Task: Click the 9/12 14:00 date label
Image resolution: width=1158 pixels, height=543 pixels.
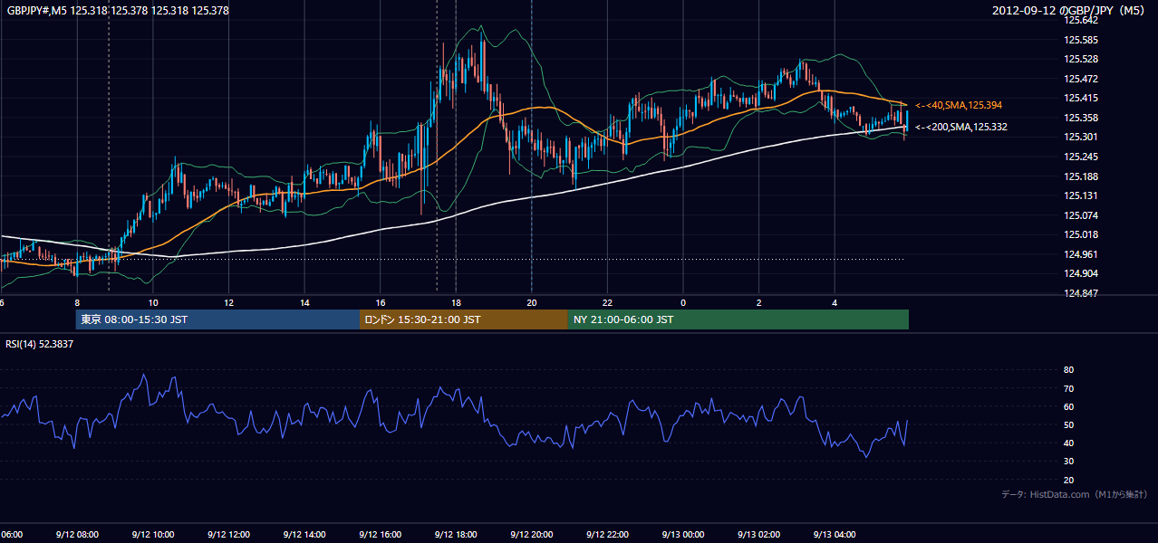Action: pyautogui.click(x=304, y=535)
